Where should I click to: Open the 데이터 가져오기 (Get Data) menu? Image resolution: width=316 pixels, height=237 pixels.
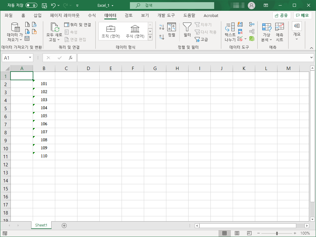[x=15, y=32]
